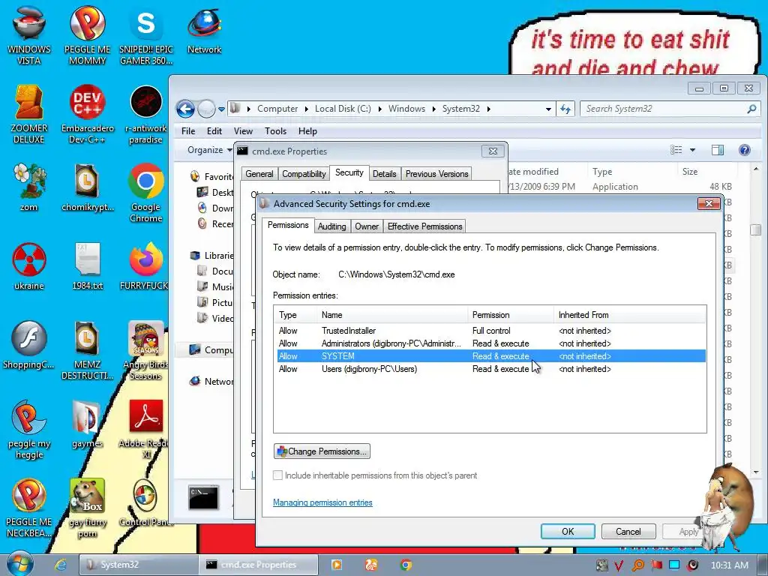
Task: Open the Managing permission entries link
Action: click(322, 502)
